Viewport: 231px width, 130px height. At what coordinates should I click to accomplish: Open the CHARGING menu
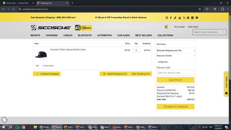[52, 35]
